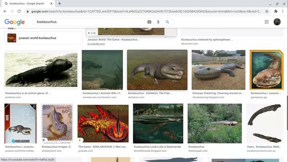
Task: Open the Koolasuchus model in bushes image
Action: click(x=215, y=123)
